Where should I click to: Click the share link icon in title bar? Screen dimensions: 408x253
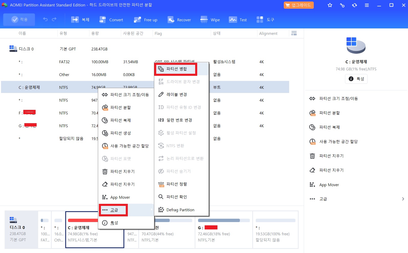coord(342,5)
